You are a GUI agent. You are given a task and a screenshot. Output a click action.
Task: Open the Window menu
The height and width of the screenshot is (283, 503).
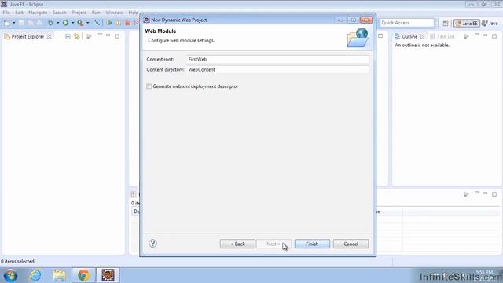[x=114, y=13]
